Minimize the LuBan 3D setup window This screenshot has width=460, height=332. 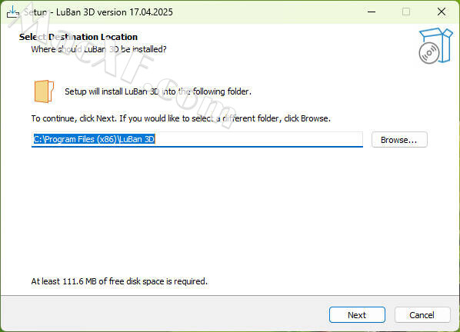tap(372, 12)
